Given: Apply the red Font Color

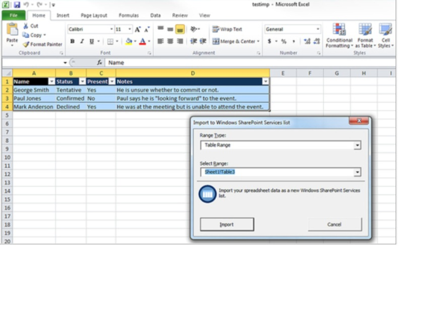Looking at the screenshot, I should click(x=143, y=42).
